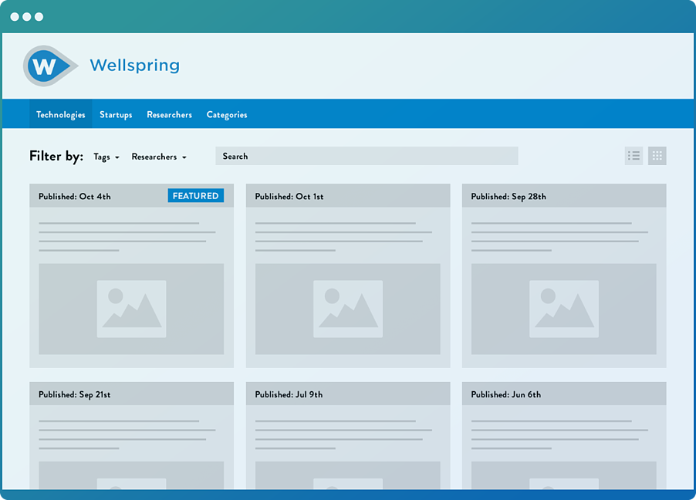
Task: Go to the Categories tab
Action: (x=226, y=113)
